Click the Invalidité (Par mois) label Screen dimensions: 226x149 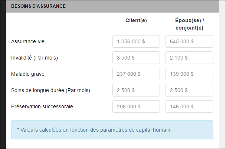35,58
